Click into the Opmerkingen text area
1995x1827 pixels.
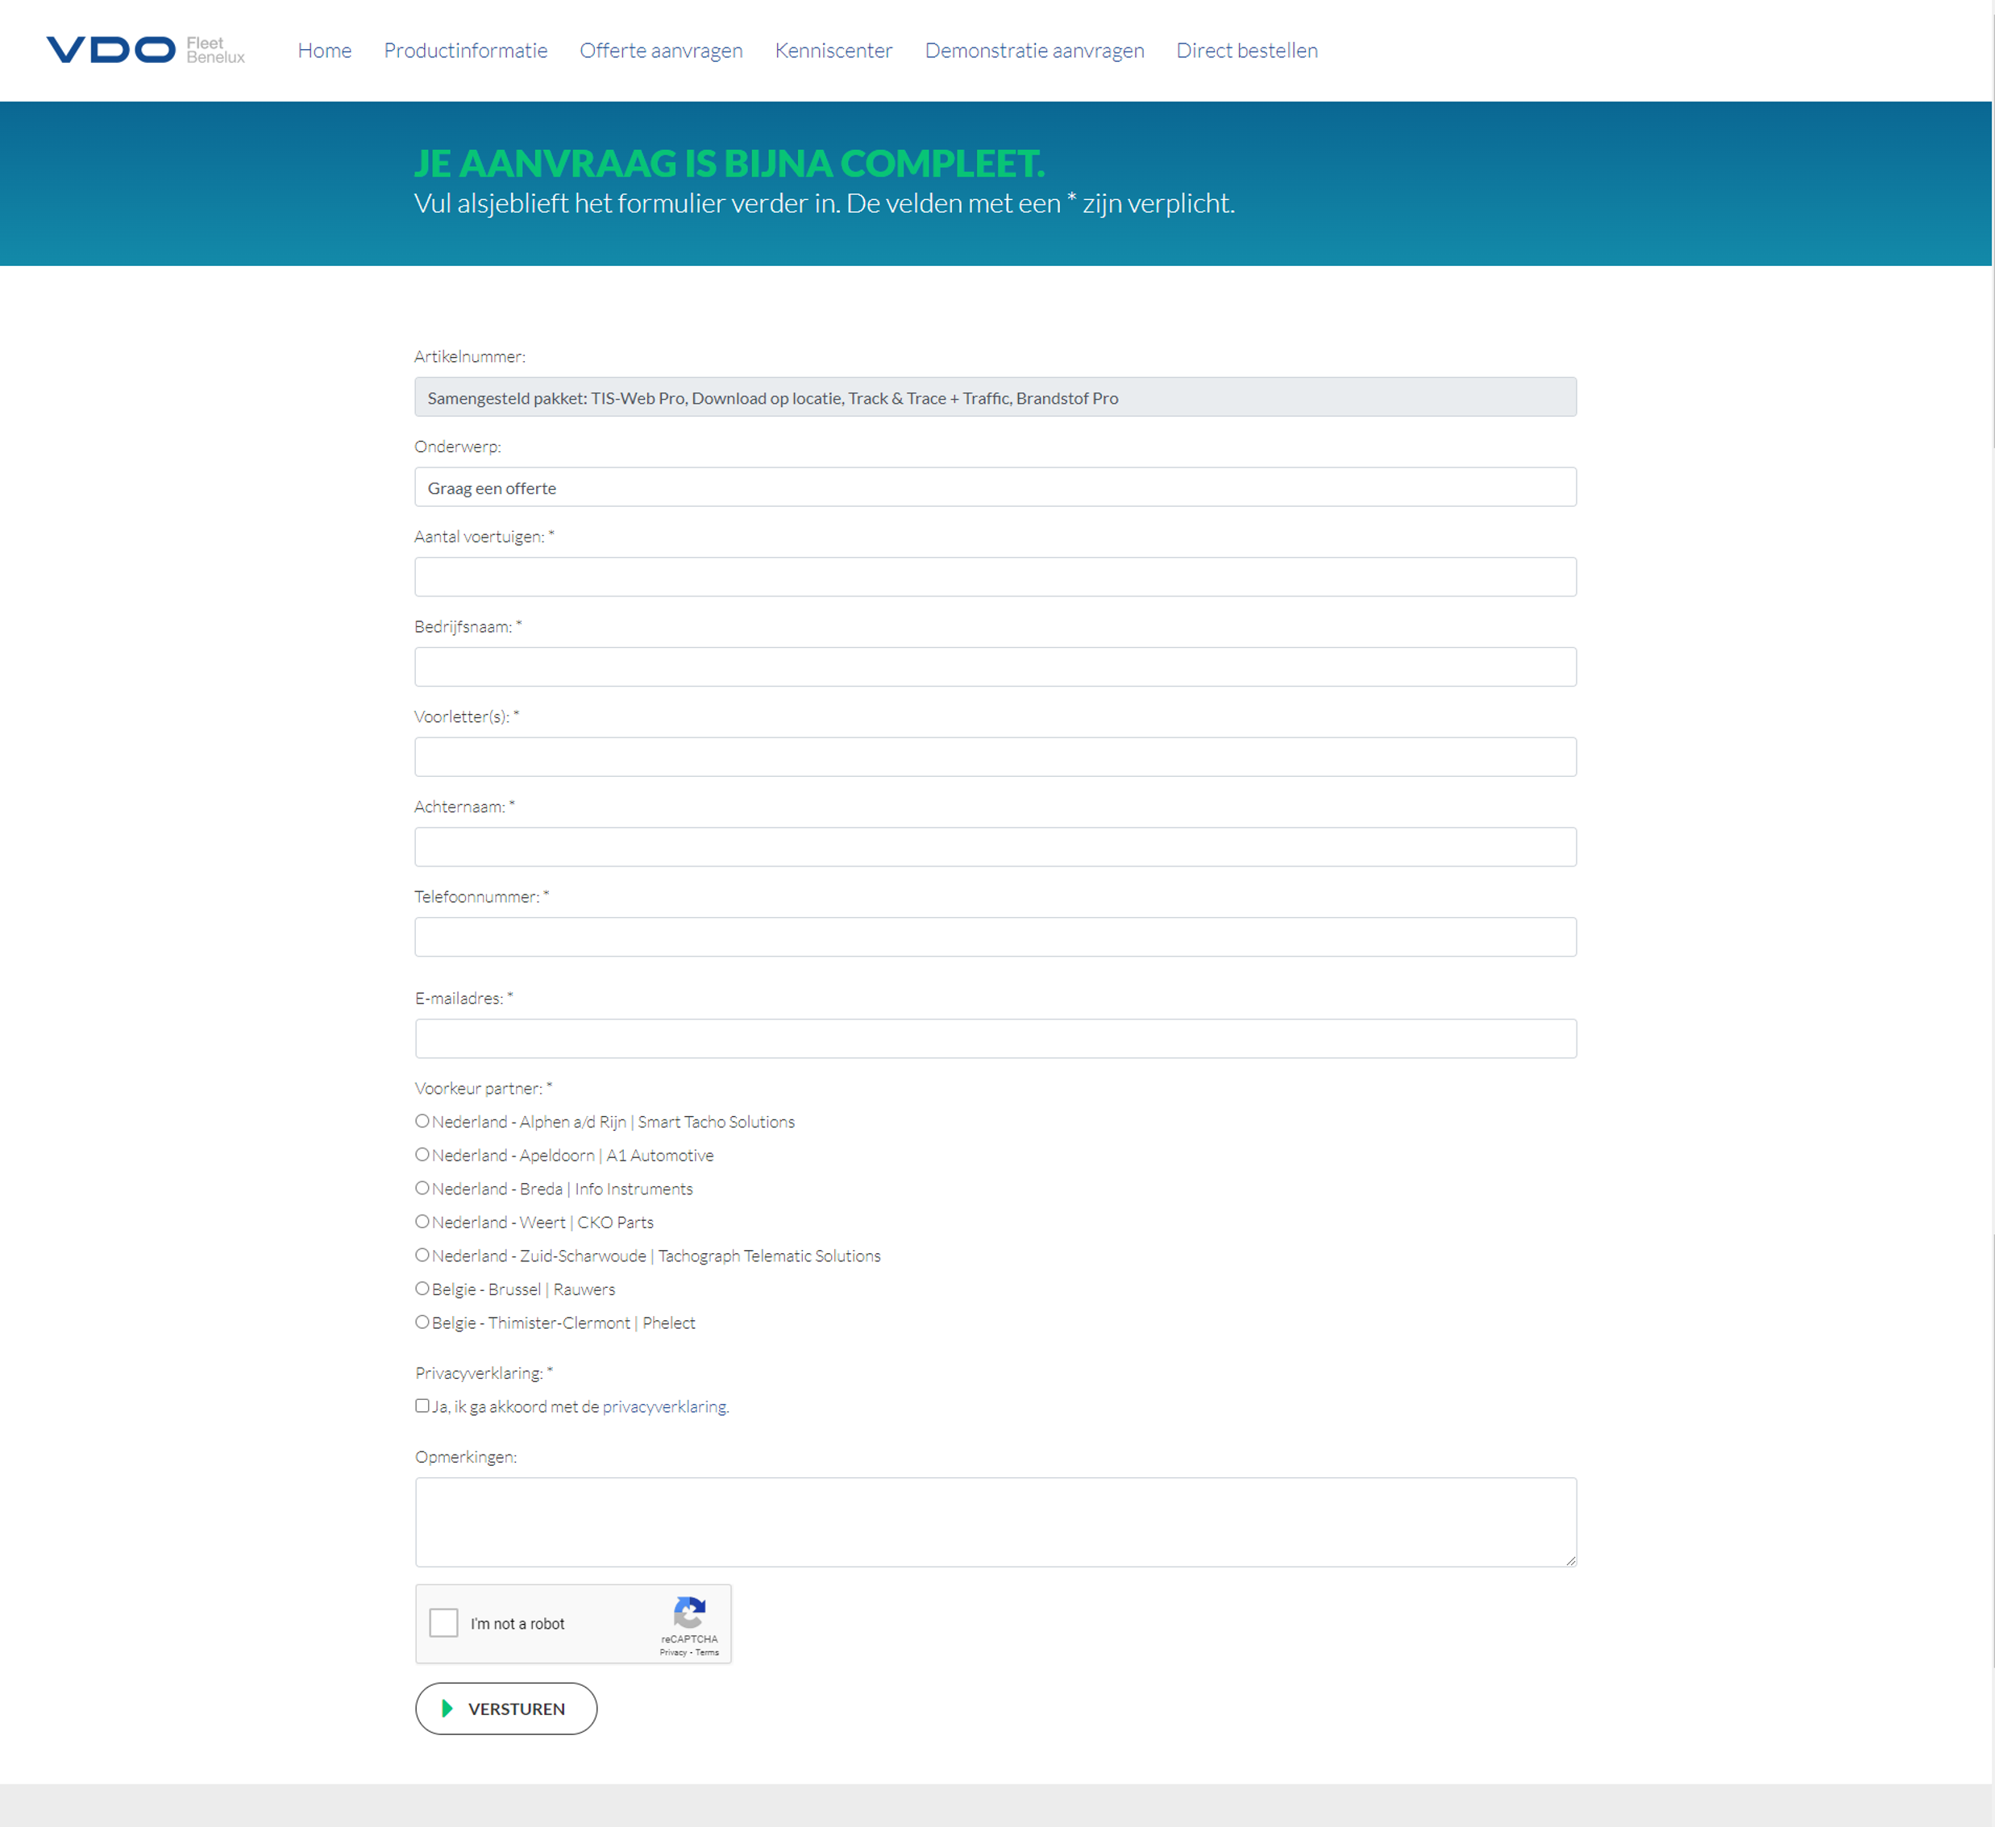pyautogui.click(x=995, y=1522)
